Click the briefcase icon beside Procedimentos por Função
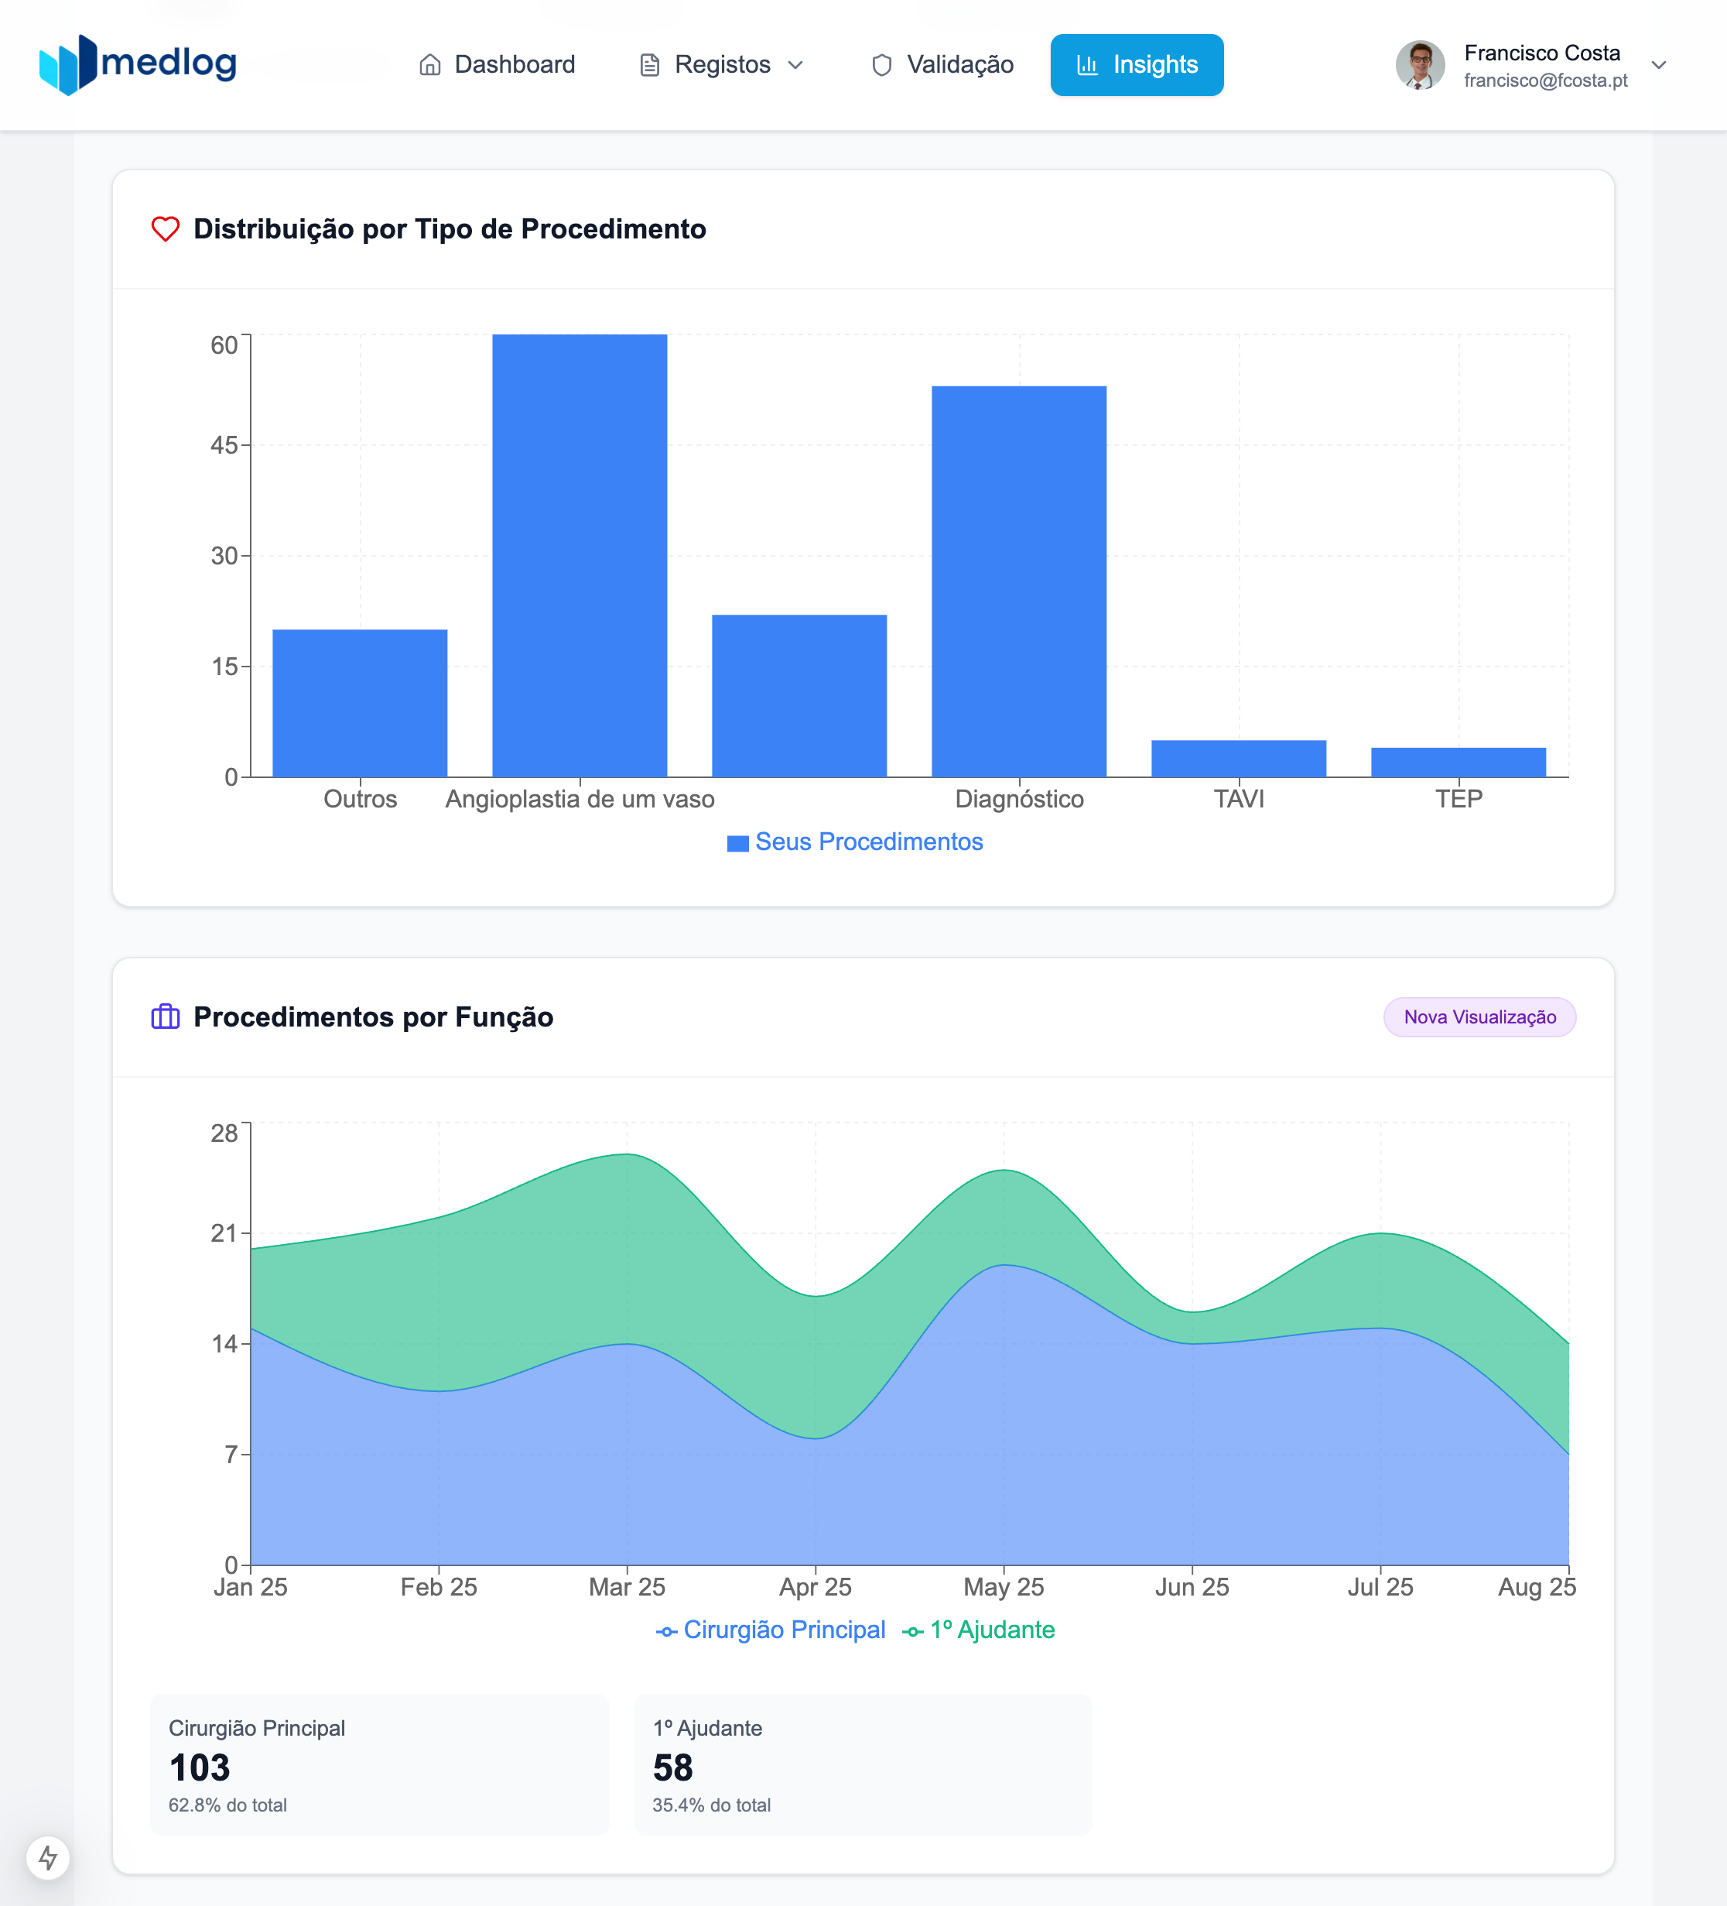This screenshot has height=1906, width=1727. [166, 1016]
